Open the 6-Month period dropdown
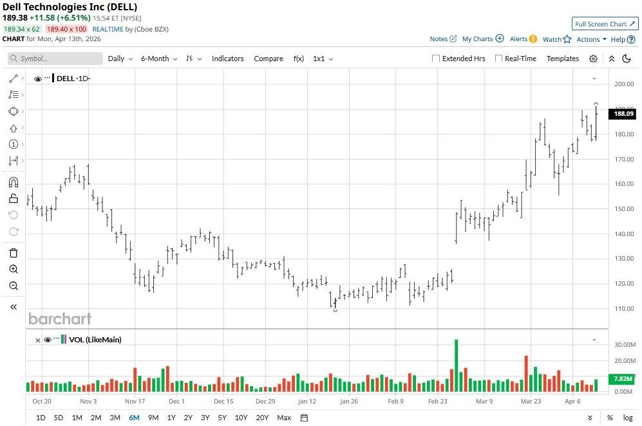Image resolution: width=642 pixels, height=426 pixels. [159, 59]
